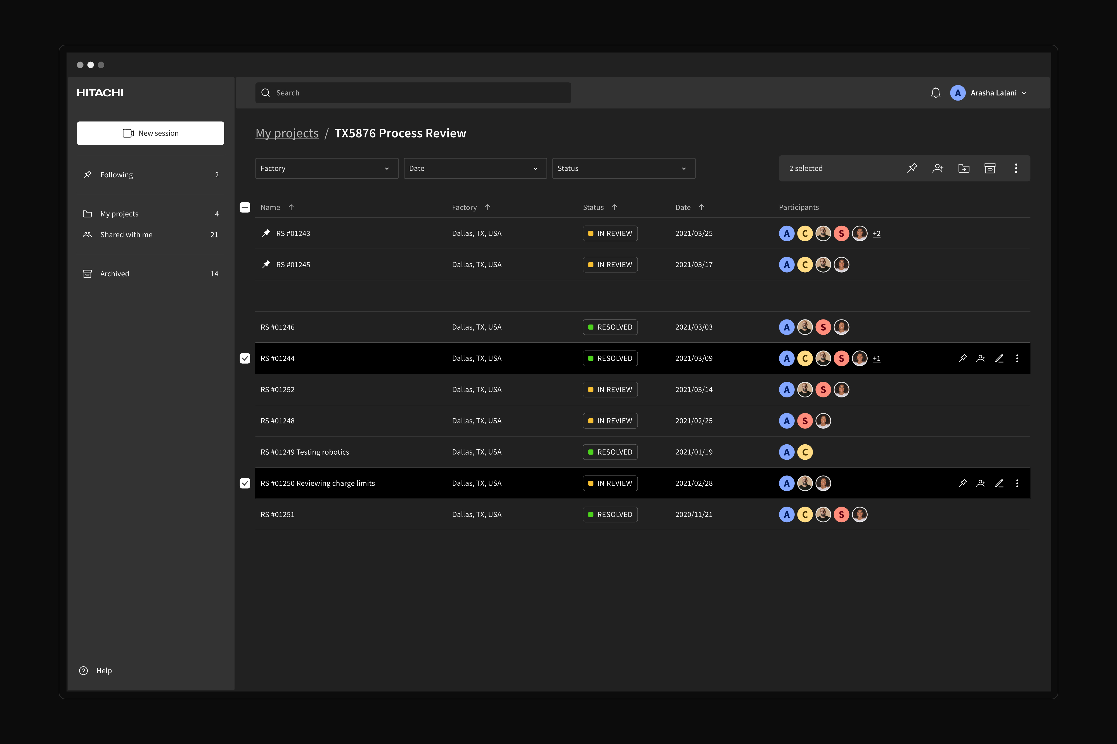Navigate back to My projects breadcrumb
The image size is (1117, 744).
[287, 133]
